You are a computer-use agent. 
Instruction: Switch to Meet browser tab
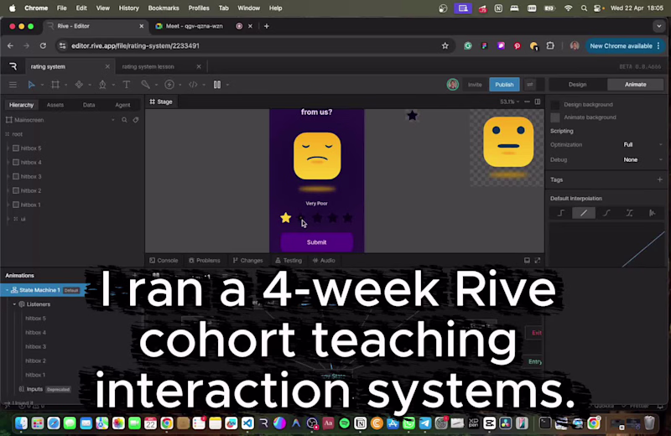[x=195, y=26]
